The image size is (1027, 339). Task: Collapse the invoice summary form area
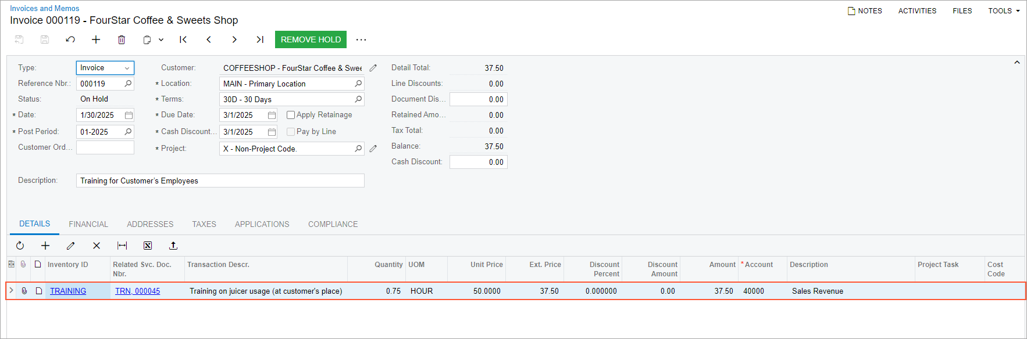tap(1017, 63)
